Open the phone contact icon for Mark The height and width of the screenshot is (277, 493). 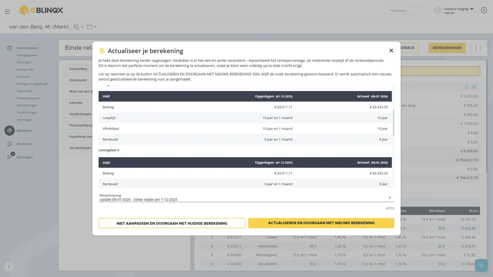76,27
